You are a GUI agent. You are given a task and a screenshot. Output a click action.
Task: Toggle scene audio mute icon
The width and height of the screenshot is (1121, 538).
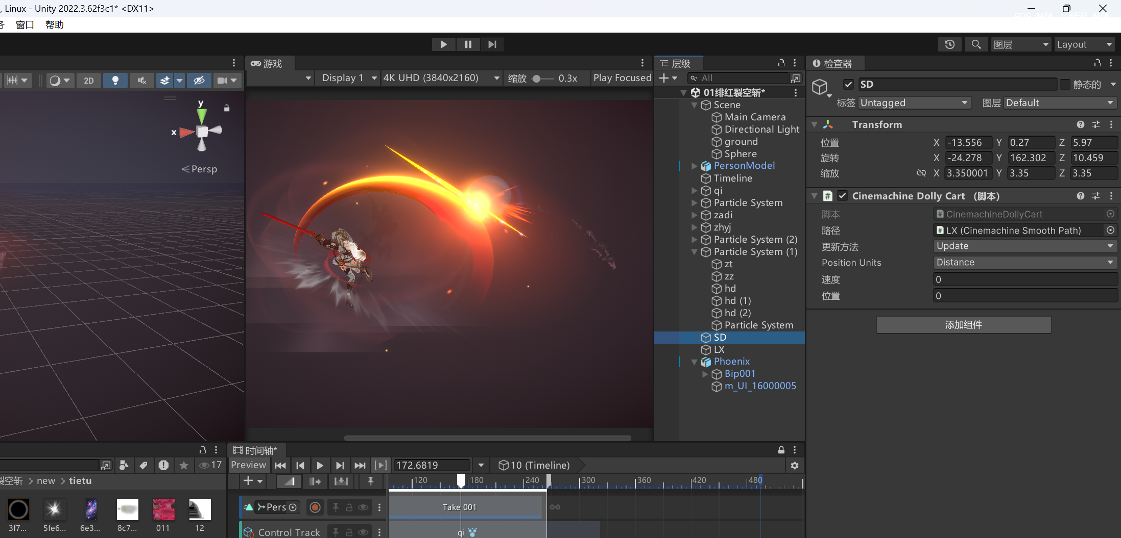point(142,81)
